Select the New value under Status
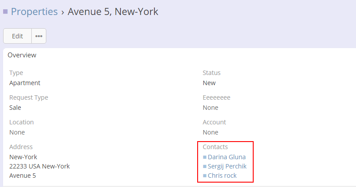Image resolution: width=356 pixels, height=187 pixels. point(209,83)
